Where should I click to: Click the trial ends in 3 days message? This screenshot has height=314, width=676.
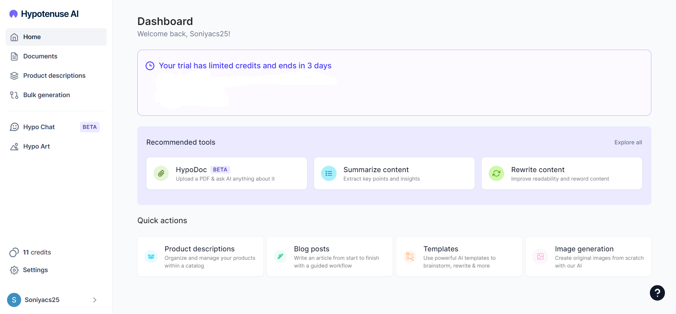coord(245,66)
